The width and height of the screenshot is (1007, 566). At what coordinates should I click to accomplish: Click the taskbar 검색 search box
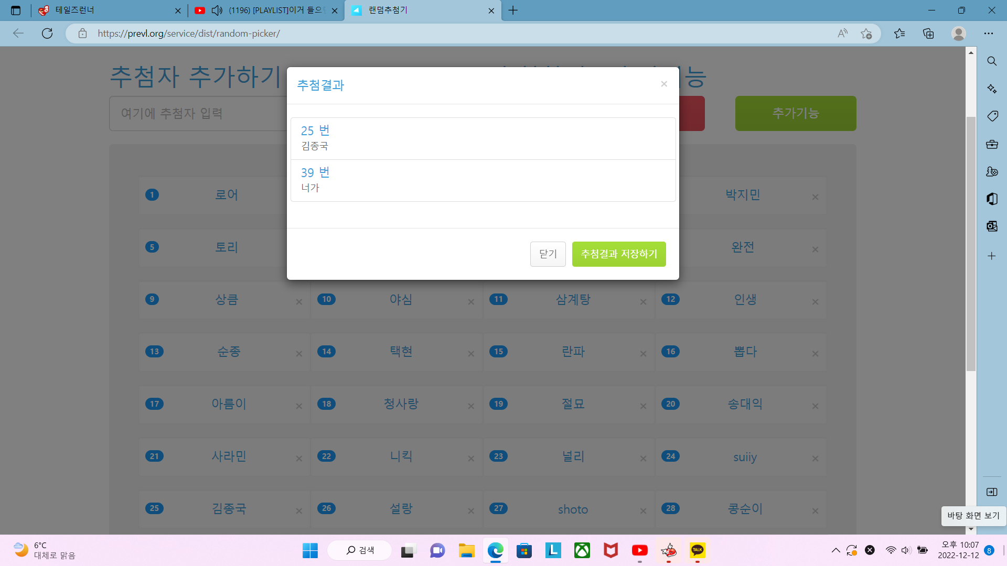click(360, 550)
